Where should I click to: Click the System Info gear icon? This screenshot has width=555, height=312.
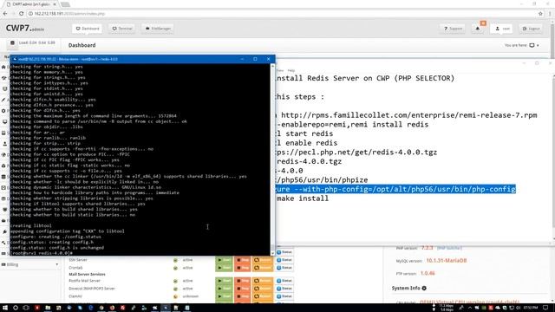point(424,289)
